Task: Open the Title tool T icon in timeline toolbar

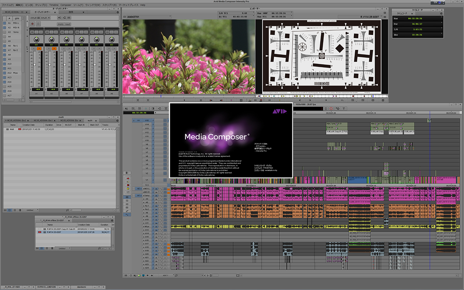Action: pos(344,108)
